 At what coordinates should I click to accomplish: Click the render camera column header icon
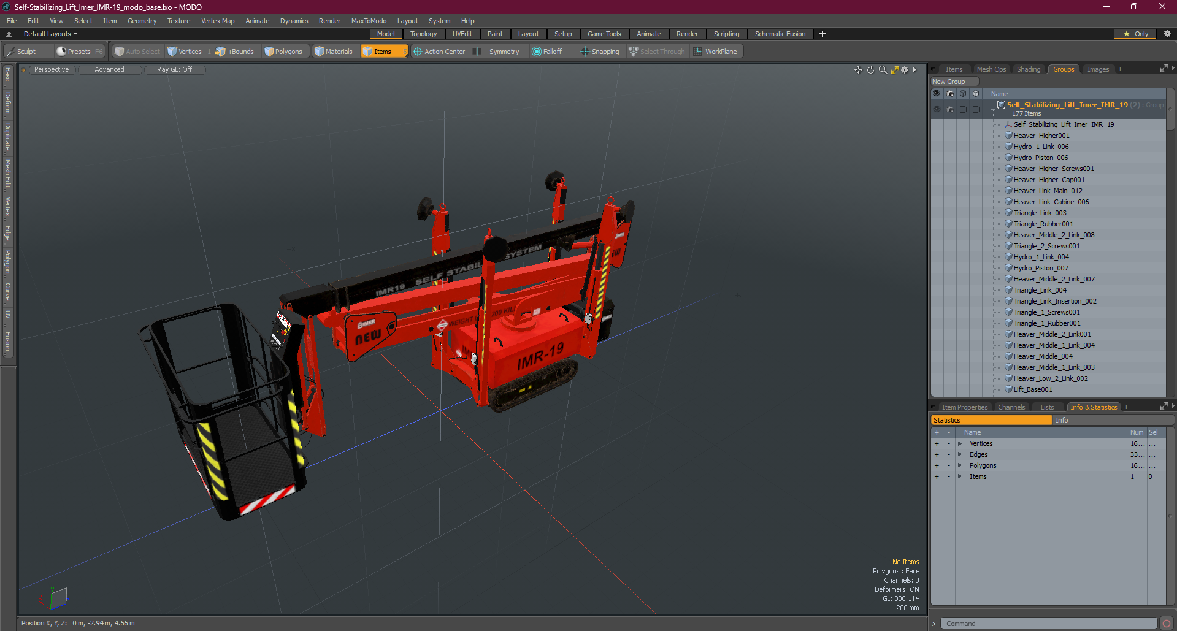[950, 94]
